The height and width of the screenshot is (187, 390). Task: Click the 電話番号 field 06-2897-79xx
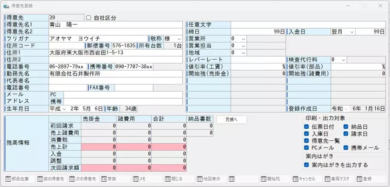pos(68,67)
